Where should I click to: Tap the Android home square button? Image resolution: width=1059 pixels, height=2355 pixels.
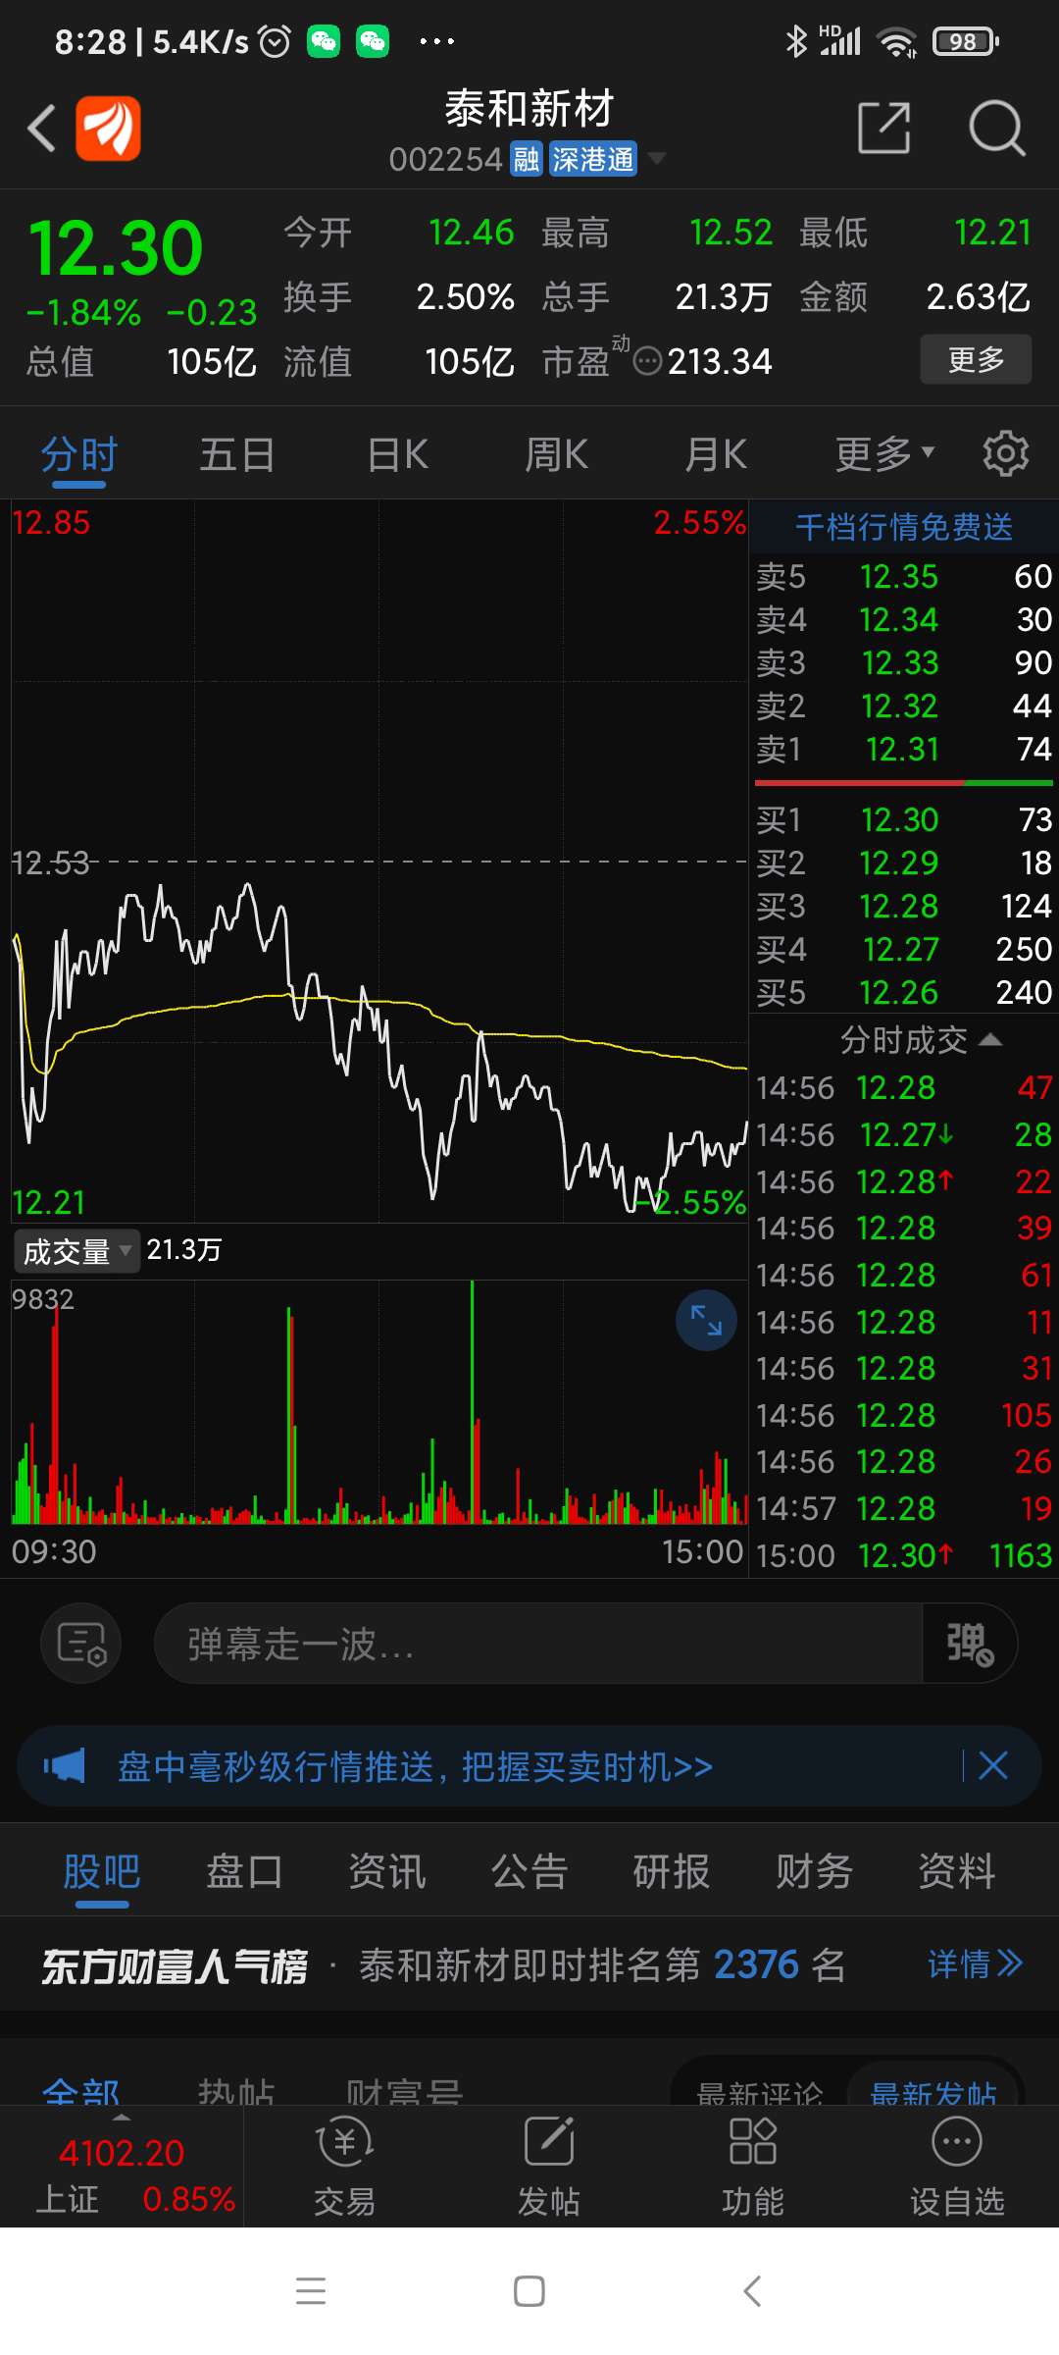pos(529,2291)
